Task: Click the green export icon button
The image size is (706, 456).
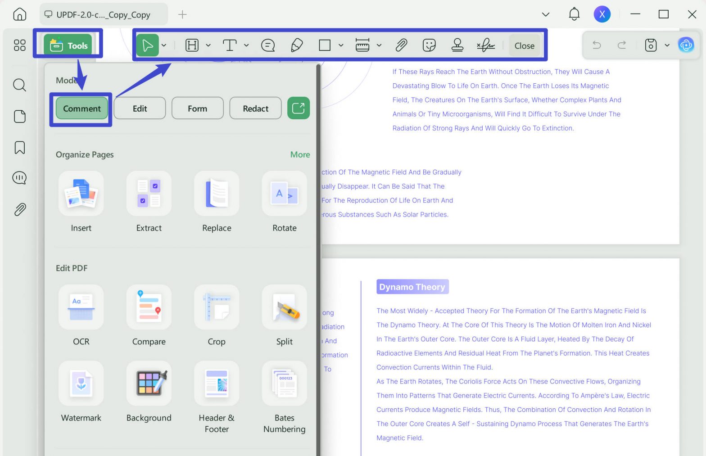Action: point(299,108)
